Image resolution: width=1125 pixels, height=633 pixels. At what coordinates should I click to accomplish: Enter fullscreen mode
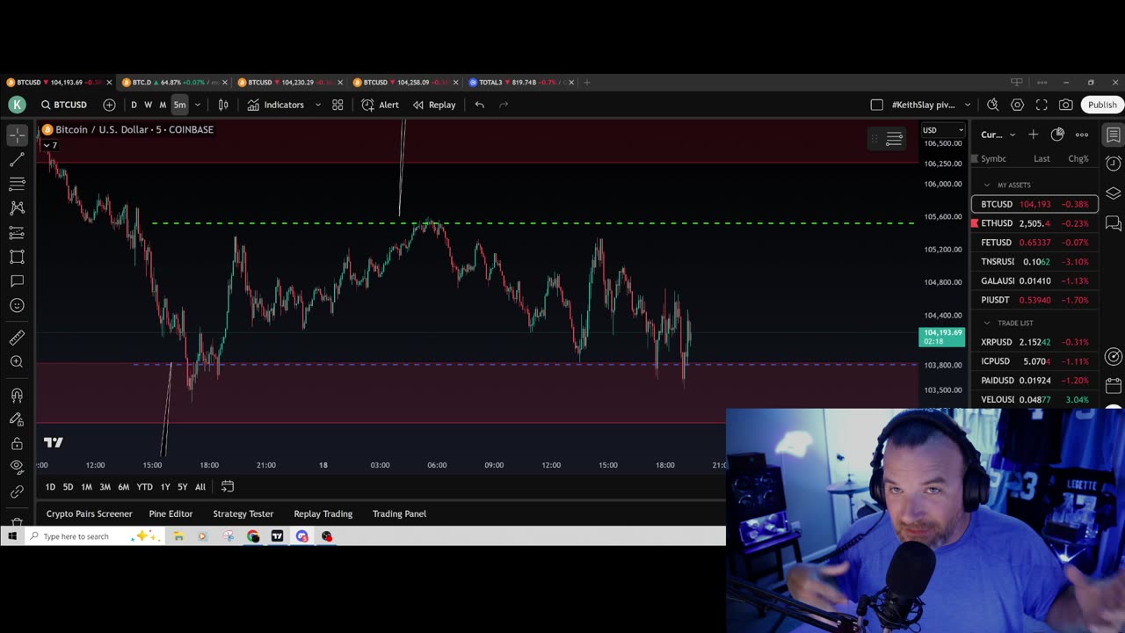1042,105
